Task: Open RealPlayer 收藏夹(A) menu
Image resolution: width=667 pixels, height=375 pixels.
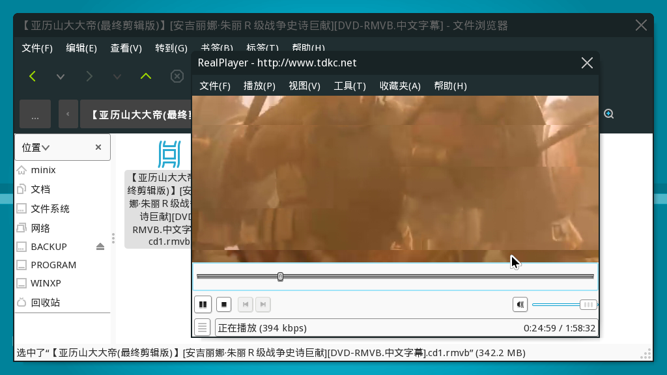Action: coord(400,86)
